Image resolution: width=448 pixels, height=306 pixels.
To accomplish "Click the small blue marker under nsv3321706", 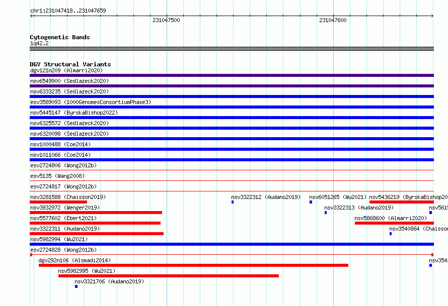I will pos(77,286).
